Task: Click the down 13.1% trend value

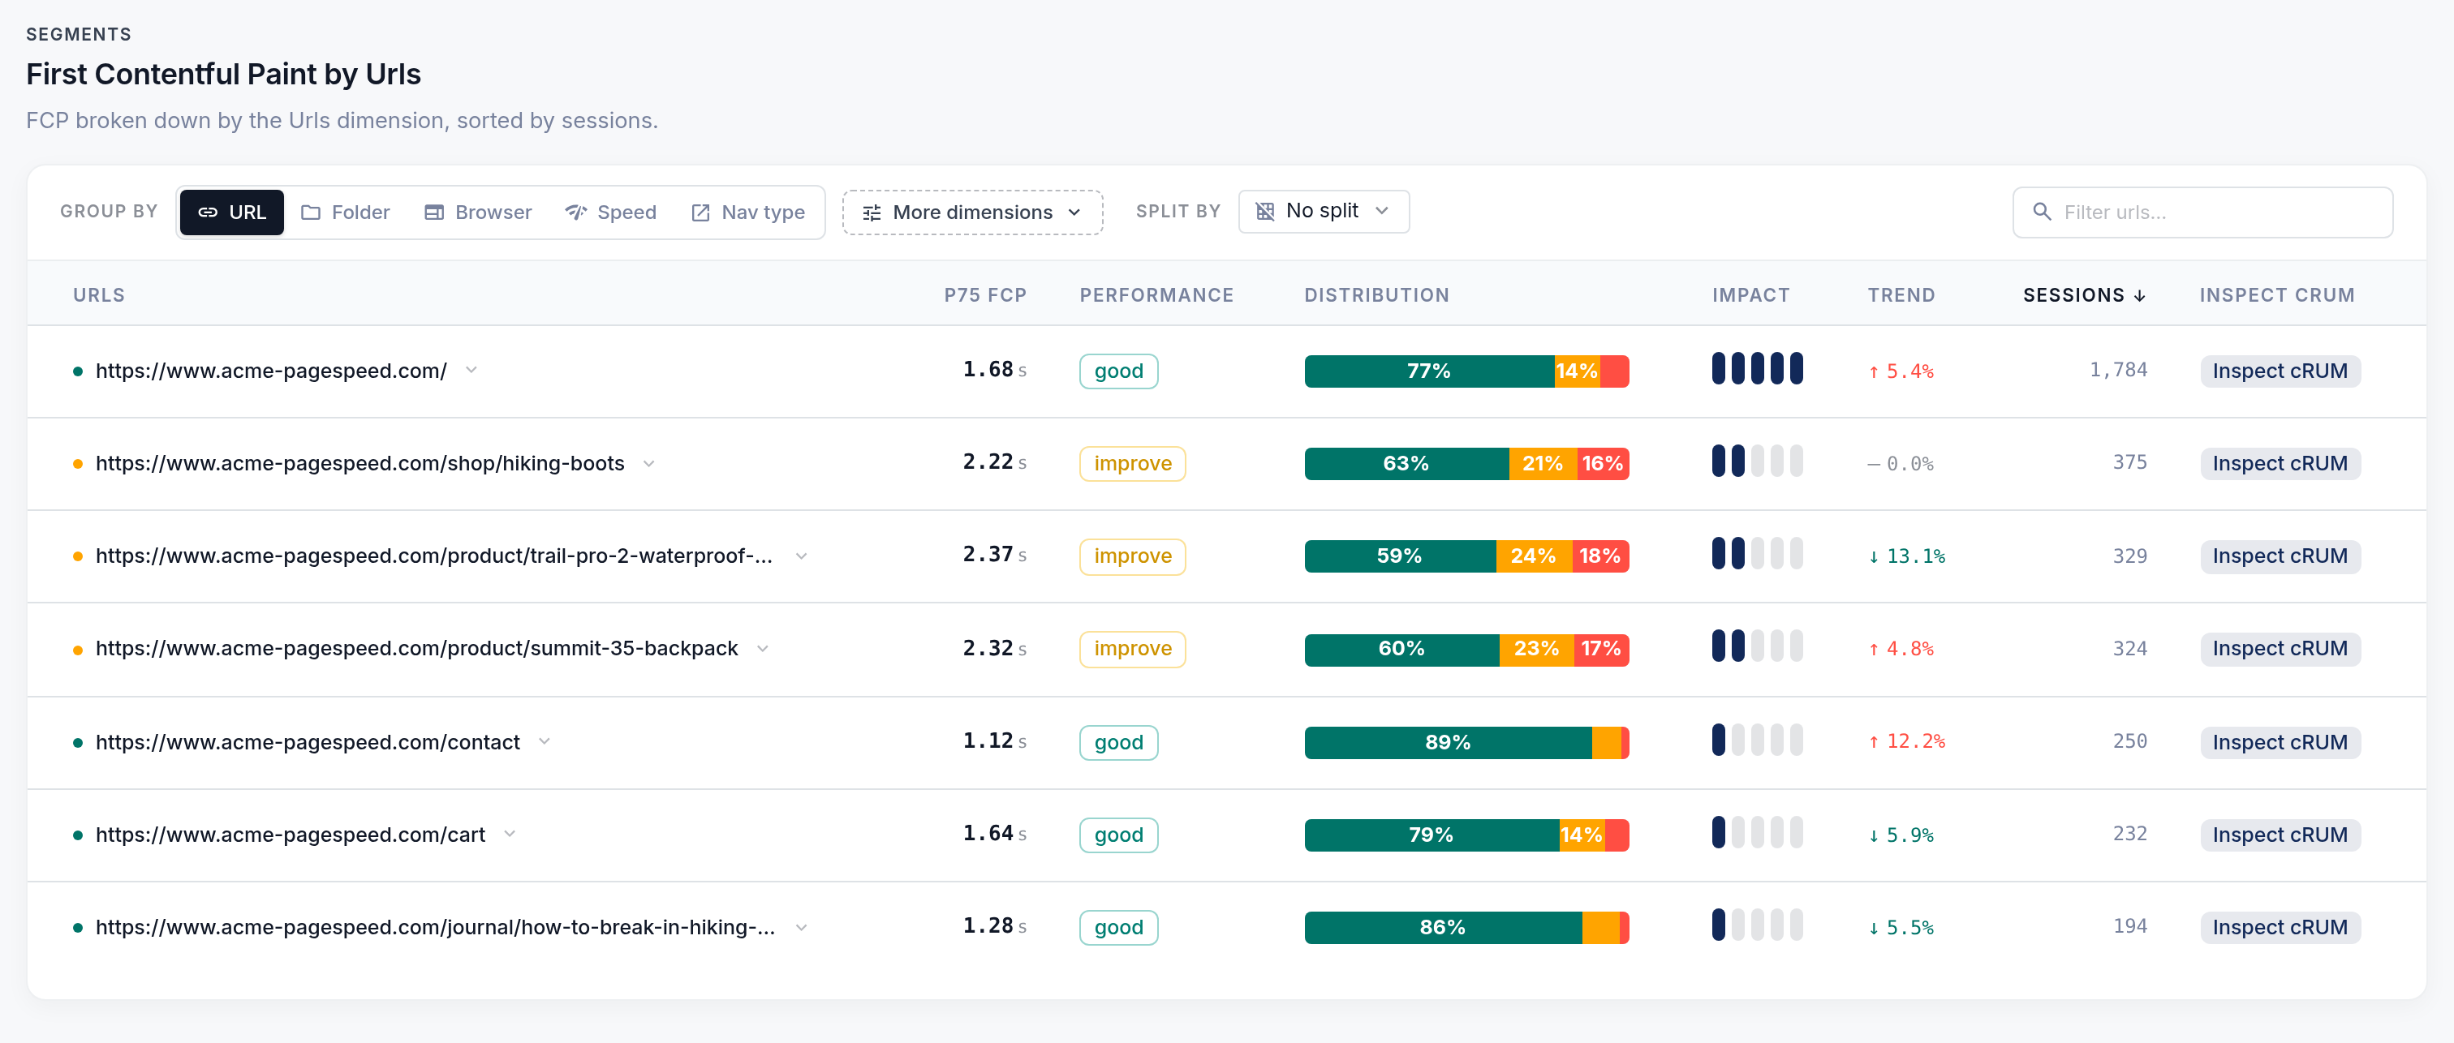Action: (1906, 556)
